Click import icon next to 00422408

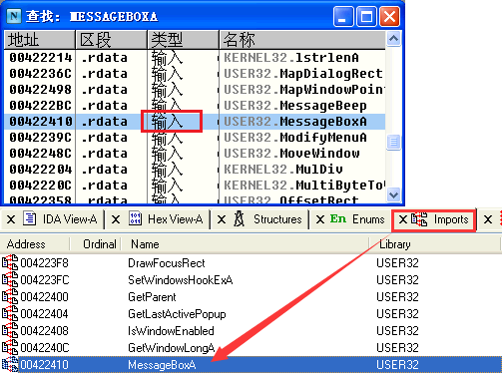10,330
